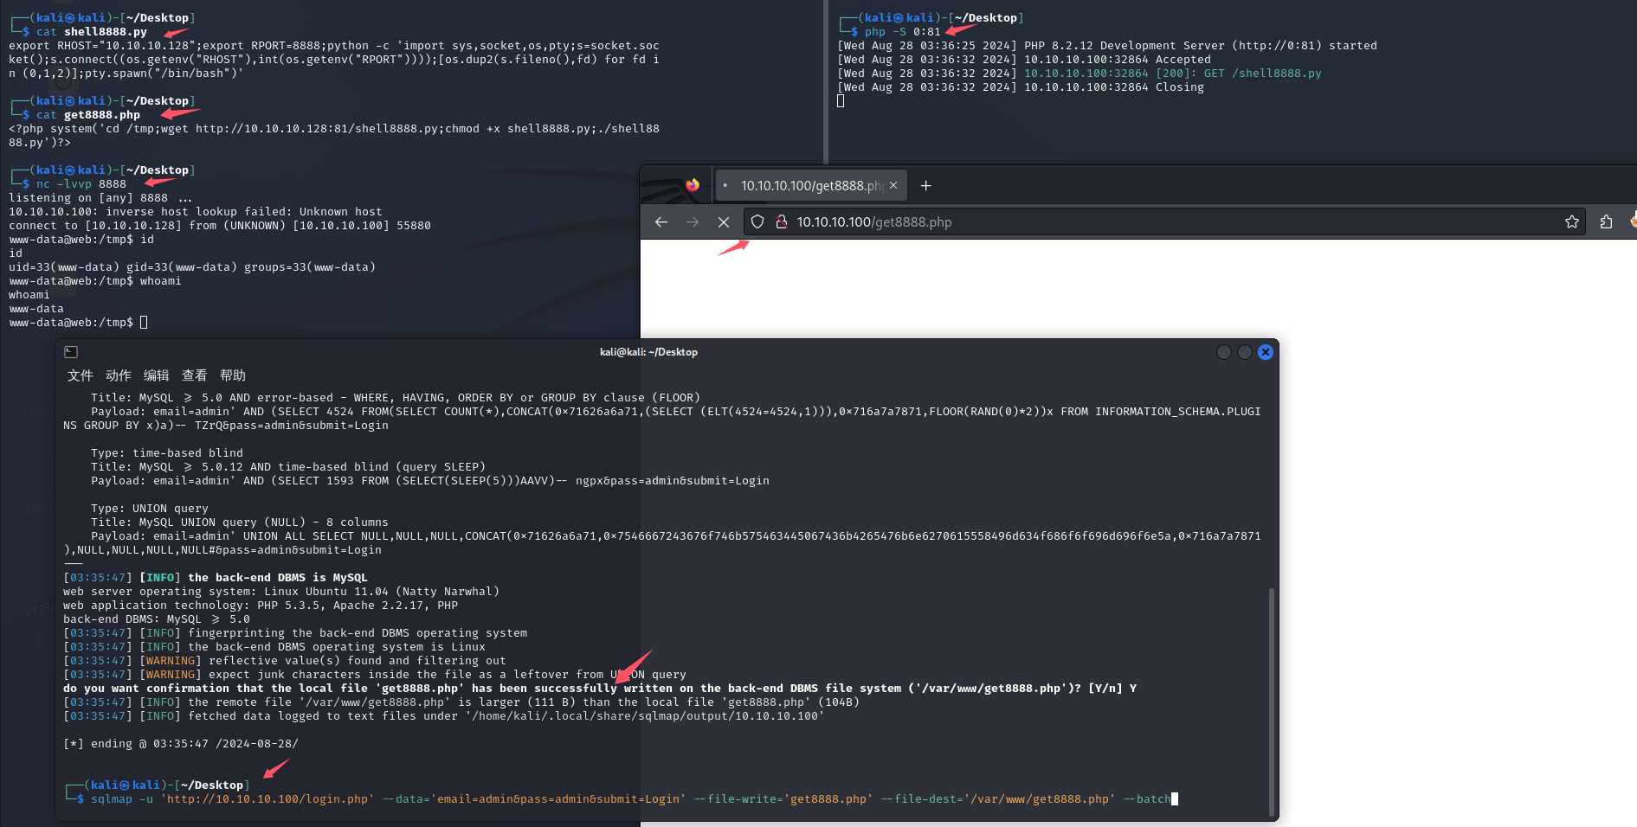
Task: Click the shield tracking protection icon
Action: click(x=757, y=221)
